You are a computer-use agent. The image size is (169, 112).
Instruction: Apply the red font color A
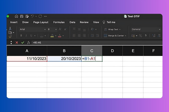tap(60, 36)
